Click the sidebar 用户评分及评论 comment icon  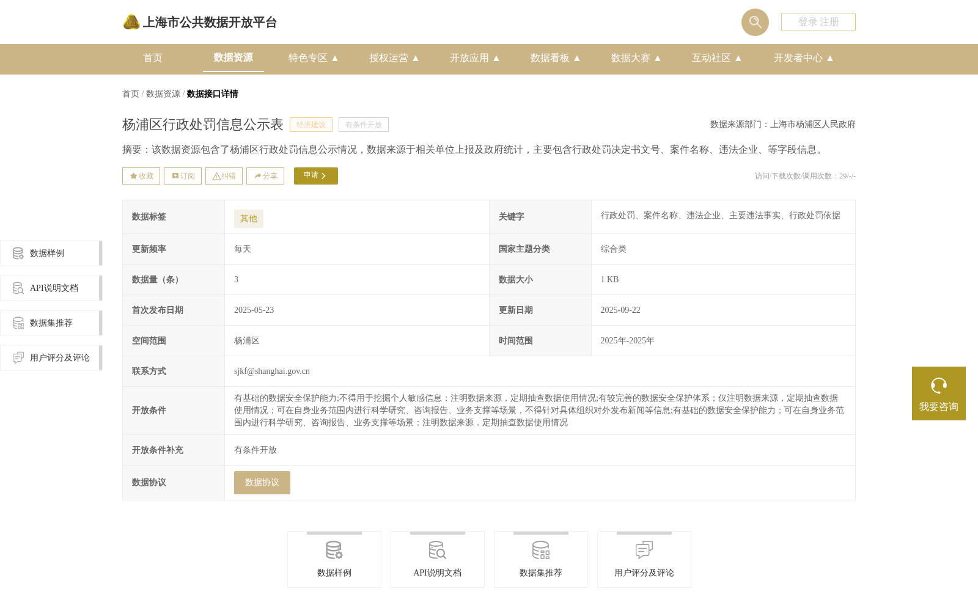pyautogui.click(x=18, y=357)
